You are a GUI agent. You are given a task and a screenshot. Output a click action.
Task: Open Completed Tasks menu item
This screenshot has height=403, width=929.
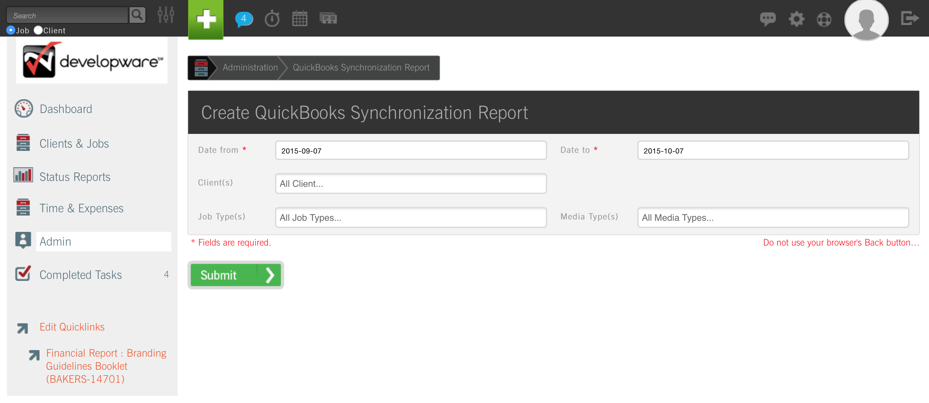pyautogui.click(x=81, y=275)
